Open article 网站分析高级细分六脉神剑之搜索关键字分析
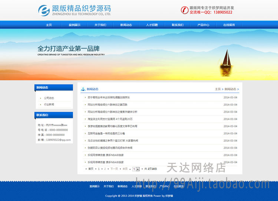The height and width of the screenshot is (201, 278). 112,112
